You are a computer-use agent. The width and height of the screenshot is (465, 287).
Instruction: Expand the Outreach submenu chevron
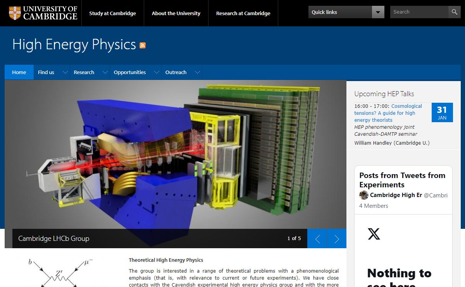point(197,73)
